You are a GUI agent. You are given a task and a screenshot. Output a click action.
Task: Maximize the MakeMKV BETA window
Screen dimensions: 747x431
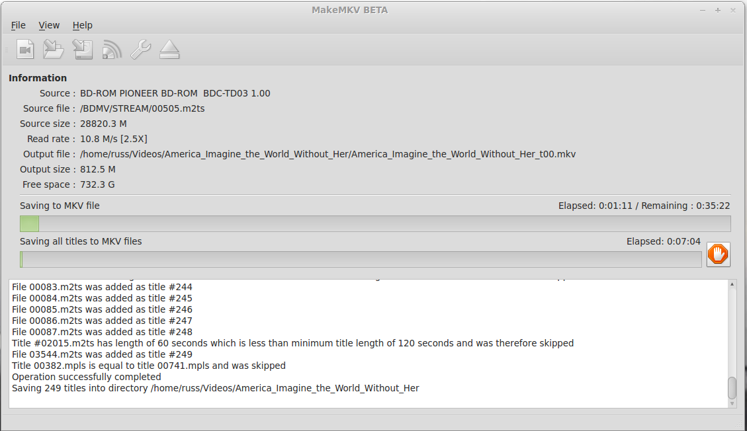click(717, 10)
